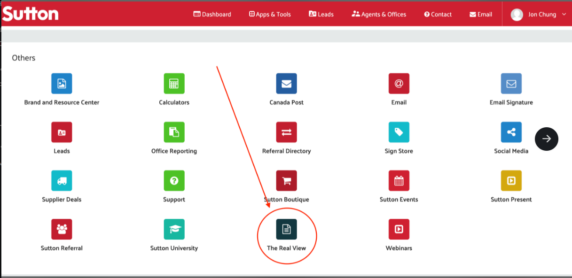Launch the Webinars play icon
This screenshot has height=278, width=572.
[x=399, y=229]
